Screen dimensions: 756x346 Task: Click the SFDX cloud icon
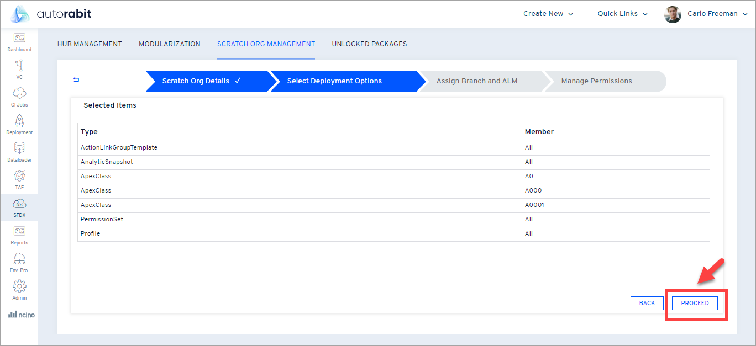point(19,207)
